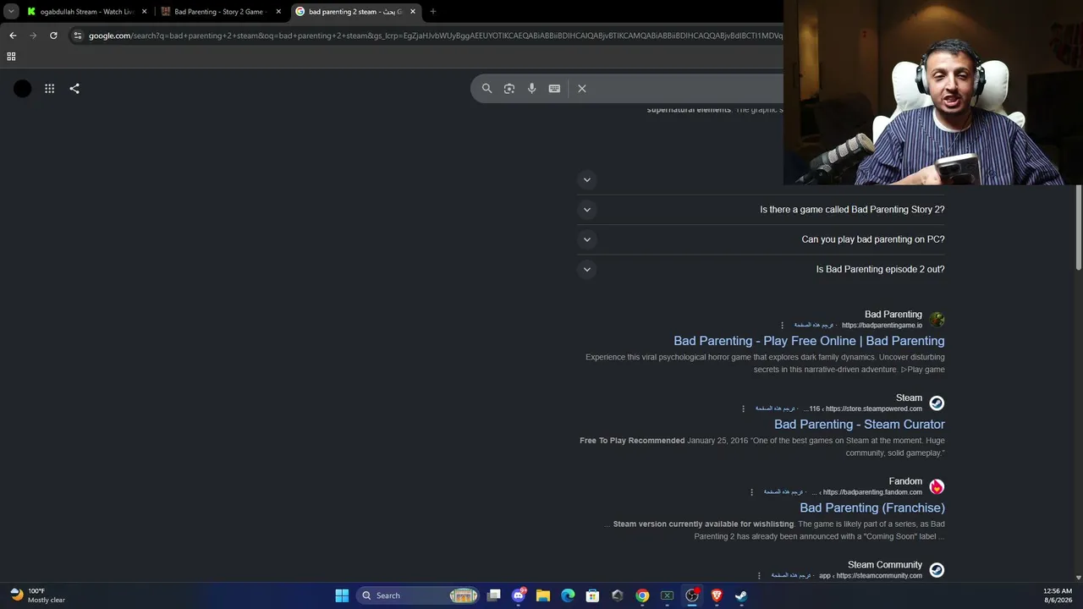Open the tab search dropdown arrow

pos(11,12)
